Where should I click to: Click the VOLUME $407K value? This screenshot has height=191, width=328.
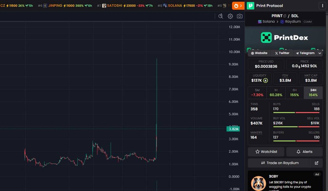click(x=256, y=123)
